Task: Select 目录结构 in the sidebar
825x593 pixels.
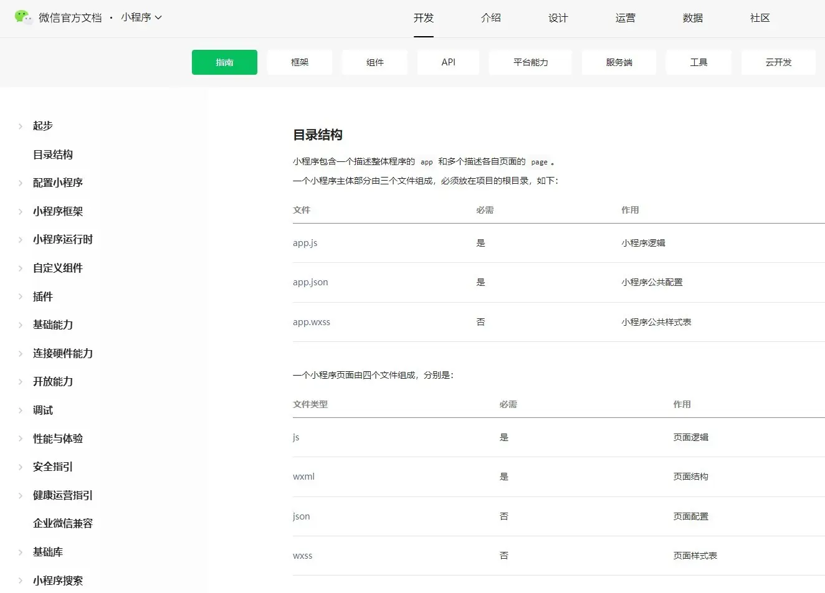Action: tap(53, 154)
